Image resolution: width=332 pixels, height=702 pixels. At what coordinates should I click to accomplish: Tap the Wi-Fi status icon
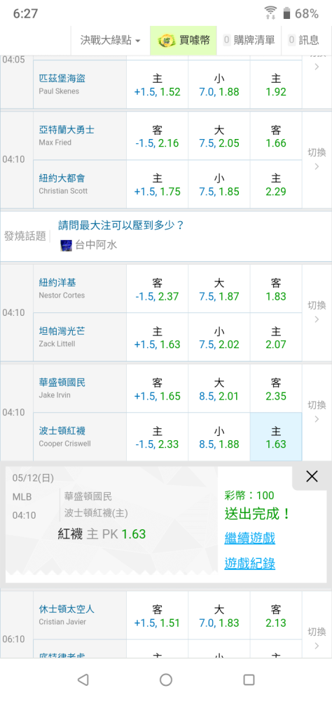tap(270, 13)
